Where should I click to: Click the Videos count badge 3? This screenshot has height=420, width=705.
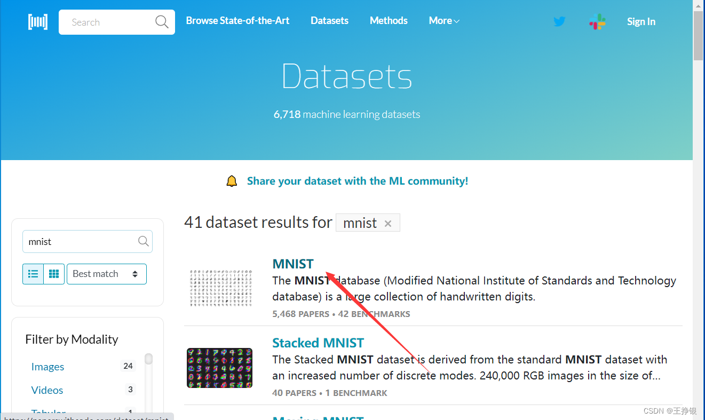tap(130, 390)
